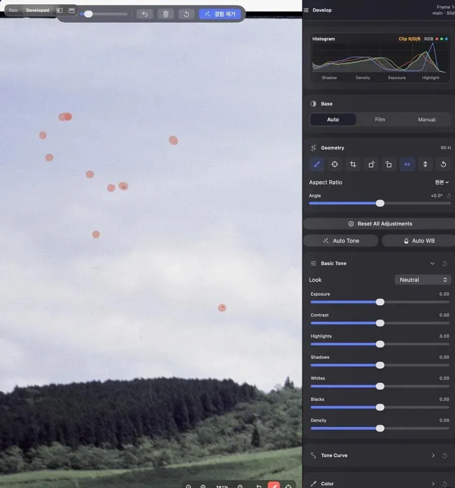The image size is (455, 488).
Task: Undo the last retouch mark
Action: pos(145,14)
